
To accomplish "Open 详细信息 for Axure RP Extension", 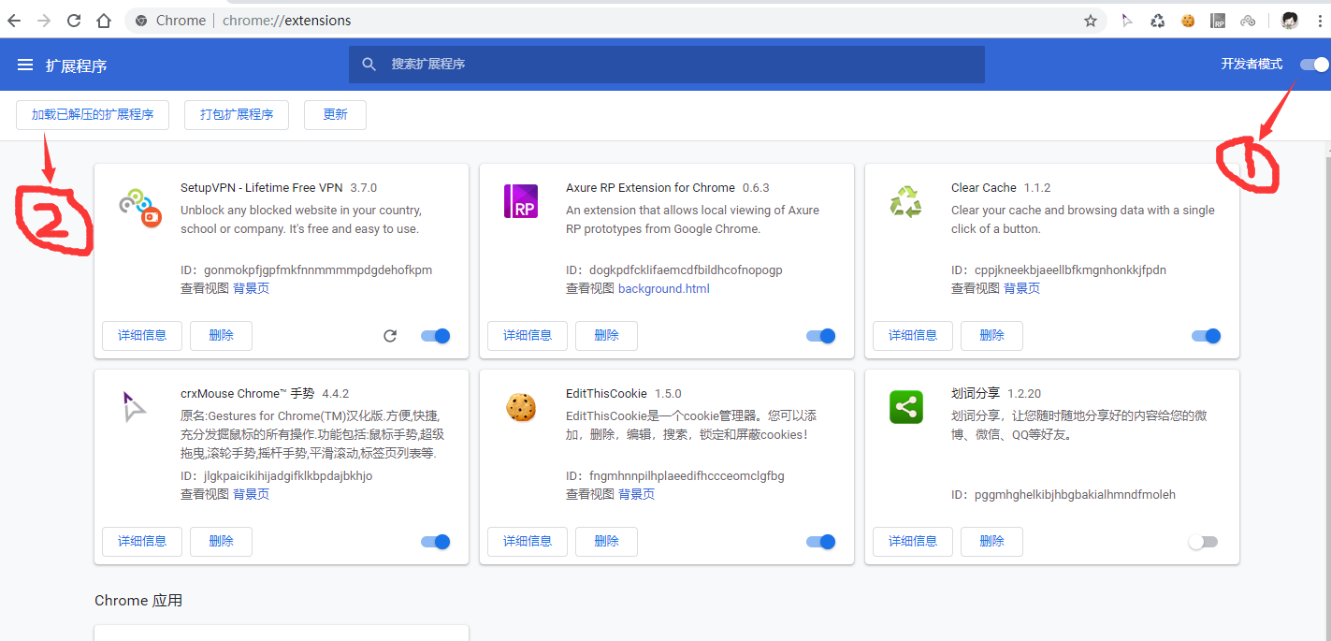I will [x=528, y=336].
